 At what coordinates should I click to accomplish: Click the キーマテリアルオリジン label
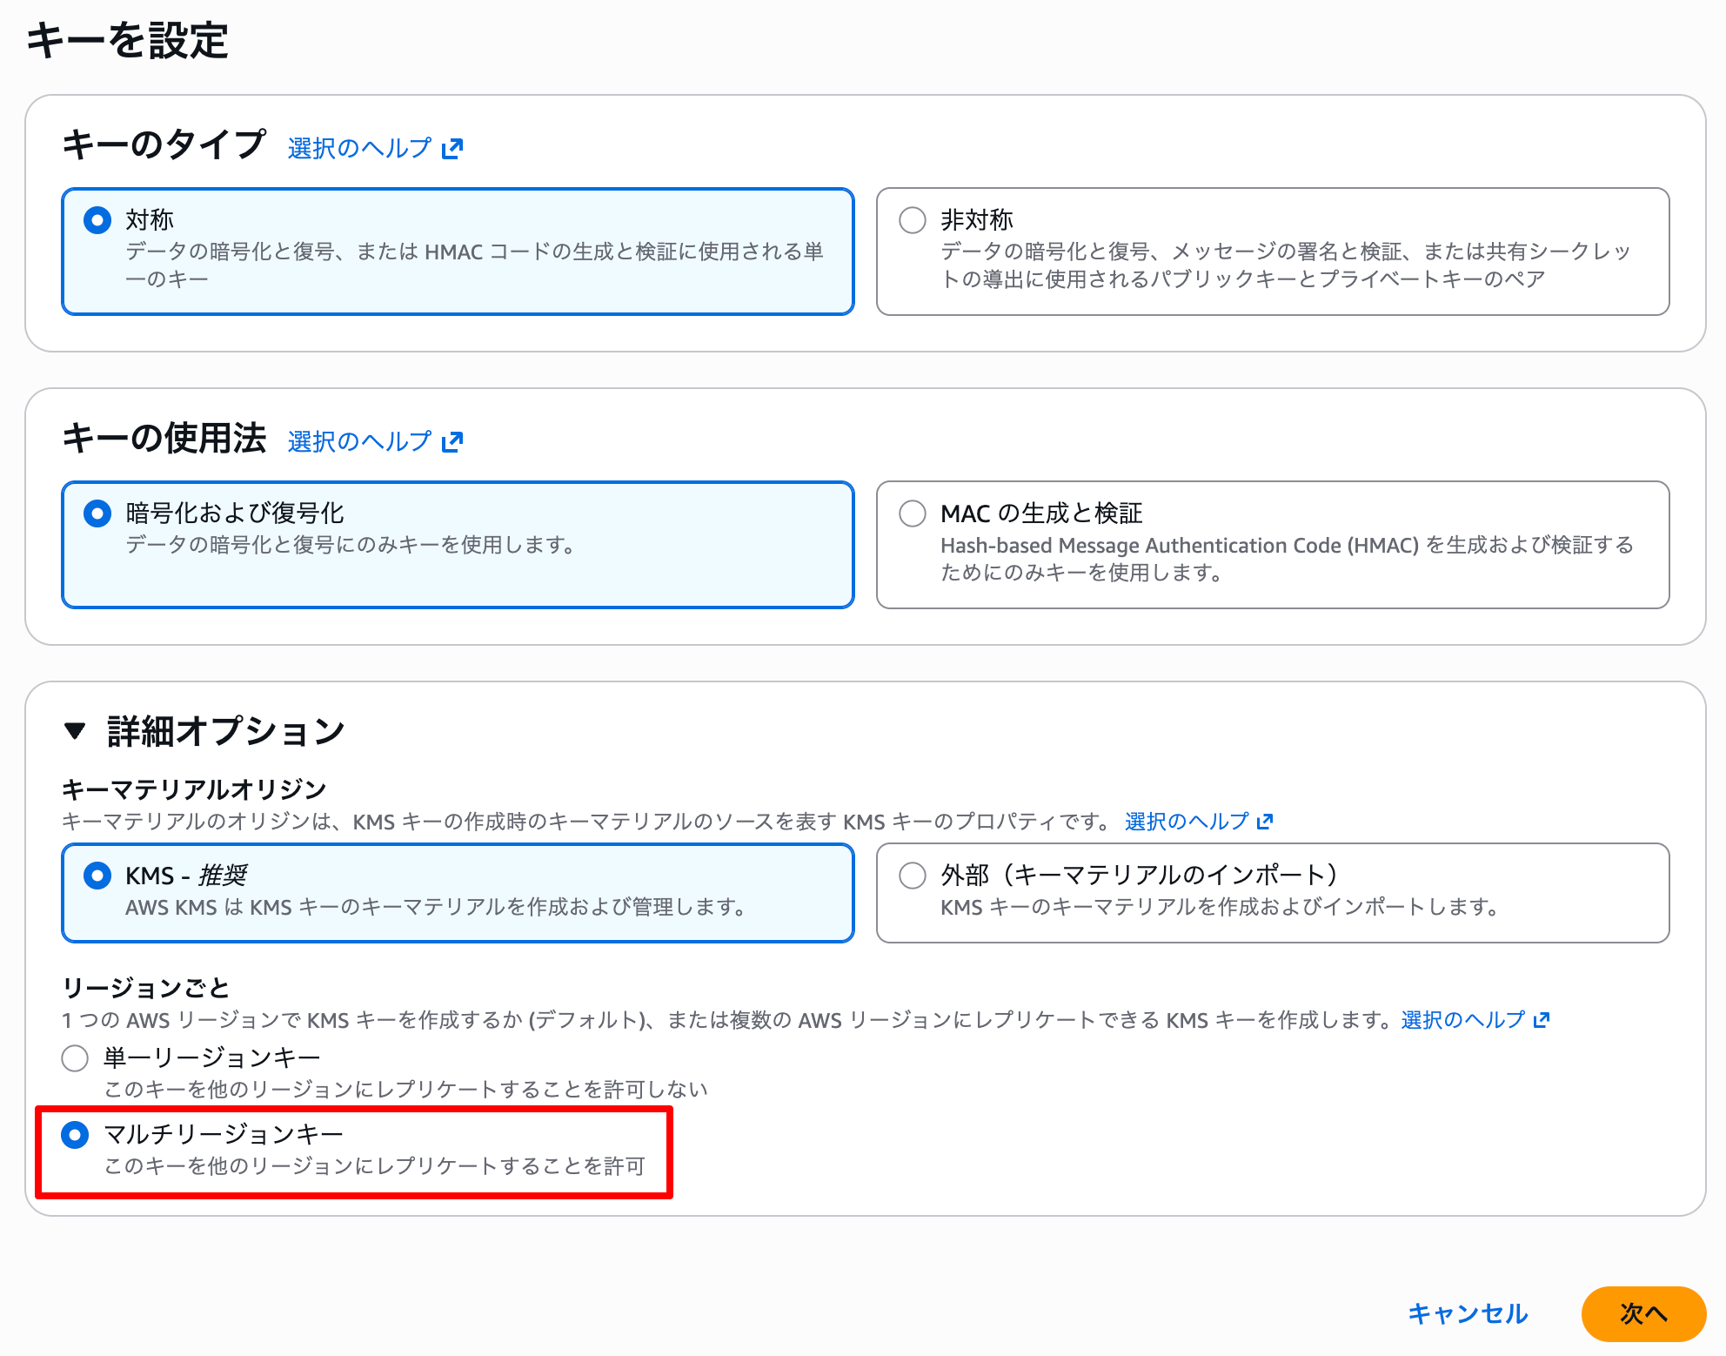click(x=194, y=789)
